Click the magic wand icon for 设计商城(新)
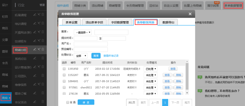Screen dimensions: 245x106 click(x=39, y=67)
